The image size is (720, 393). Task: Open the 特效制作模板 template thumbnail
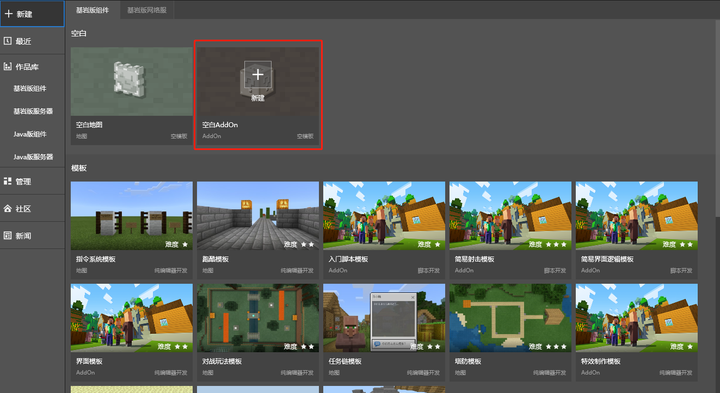click(637, 318)
